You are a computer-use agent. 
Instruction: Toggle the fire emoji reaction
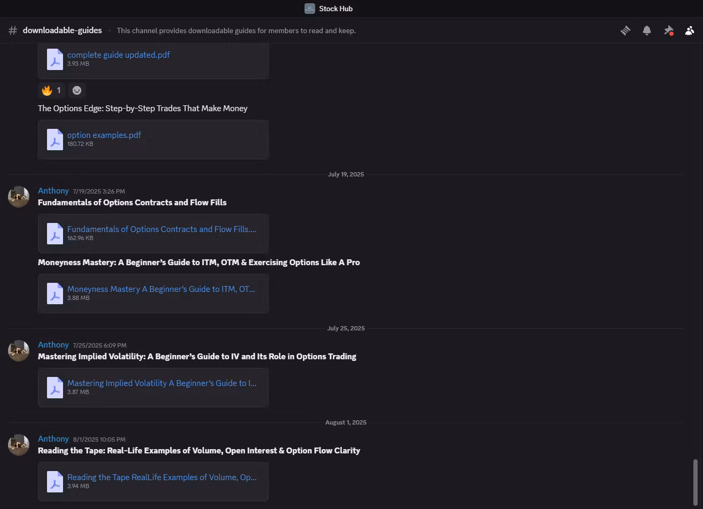tap(52, 90)
